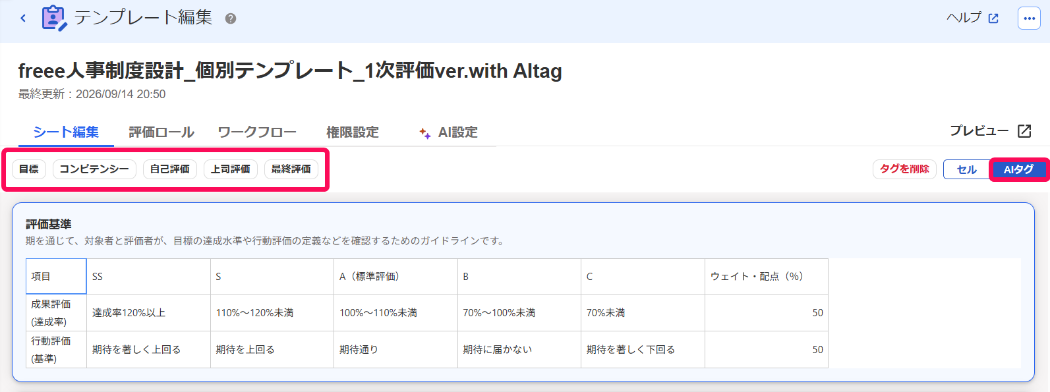Image resolution: width=1050 pixels, height=392 pixels.
Task: Select the 100%〜110%未満 cell
Action: point(395,313)
